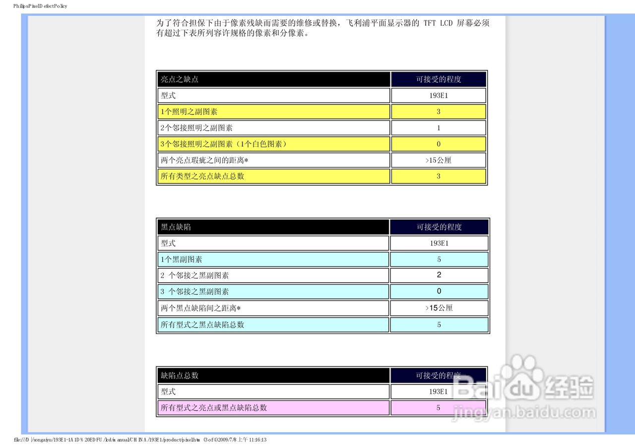Select the 两个亮点瑕疵之间的距离* row label
The image size is (635, 448).
(274, 160)
